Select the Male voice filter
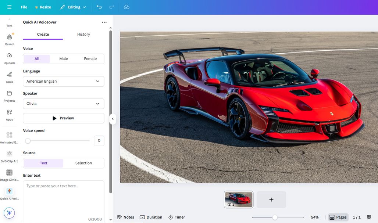The width and height of the screenshot is (378, 223). (x=64, y=59)
